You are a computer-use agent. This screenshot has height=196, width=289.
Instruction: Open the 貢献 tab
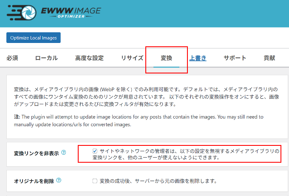click(x=269, y=58)
